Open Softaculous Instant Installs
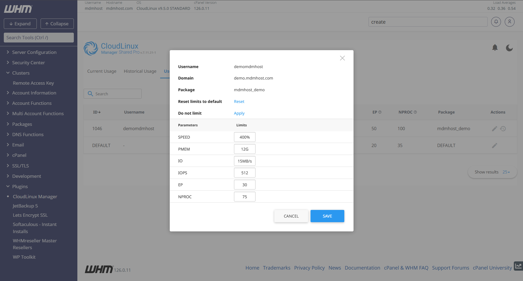The image size is (523, 281). point(35,228)
